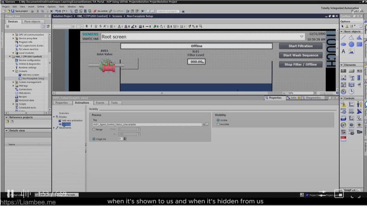367x206 pixels.
Task: Click the Save project toolbar button
Action: click(x=20, y=11)
